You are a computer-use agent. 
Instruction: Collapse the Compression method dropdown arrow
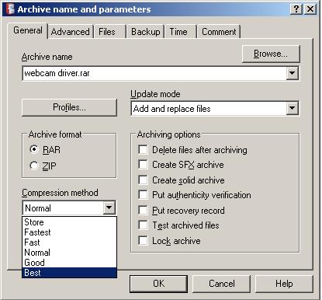coord(109,208)
